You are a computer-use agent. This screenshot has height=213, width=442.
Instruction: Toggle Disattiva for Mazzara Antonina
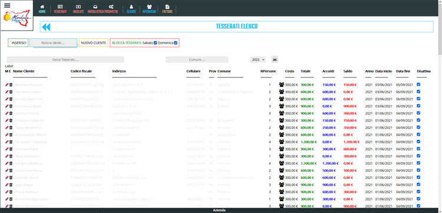pyautogui.click(x=418, y=84)
